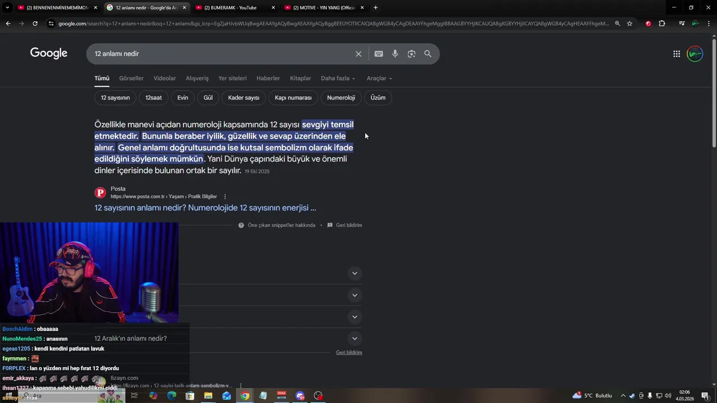
Task: Go back to the previous page
Action: pyautogui.click(x=8, y=24)
